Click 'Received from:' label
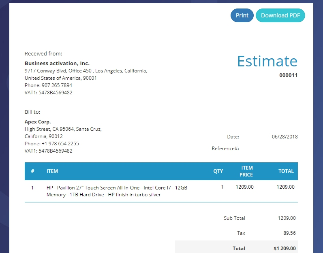This screenshot has height=253, width=323. (x=43, y=54)
